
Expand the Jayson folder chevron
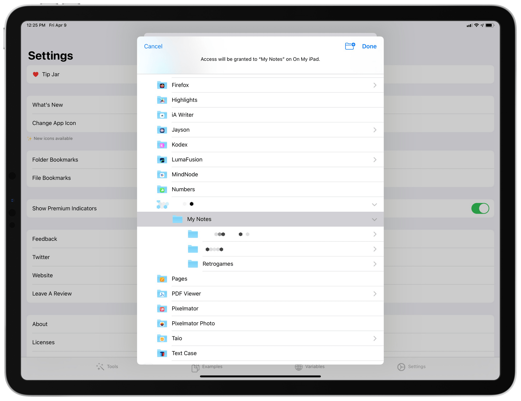375,130
